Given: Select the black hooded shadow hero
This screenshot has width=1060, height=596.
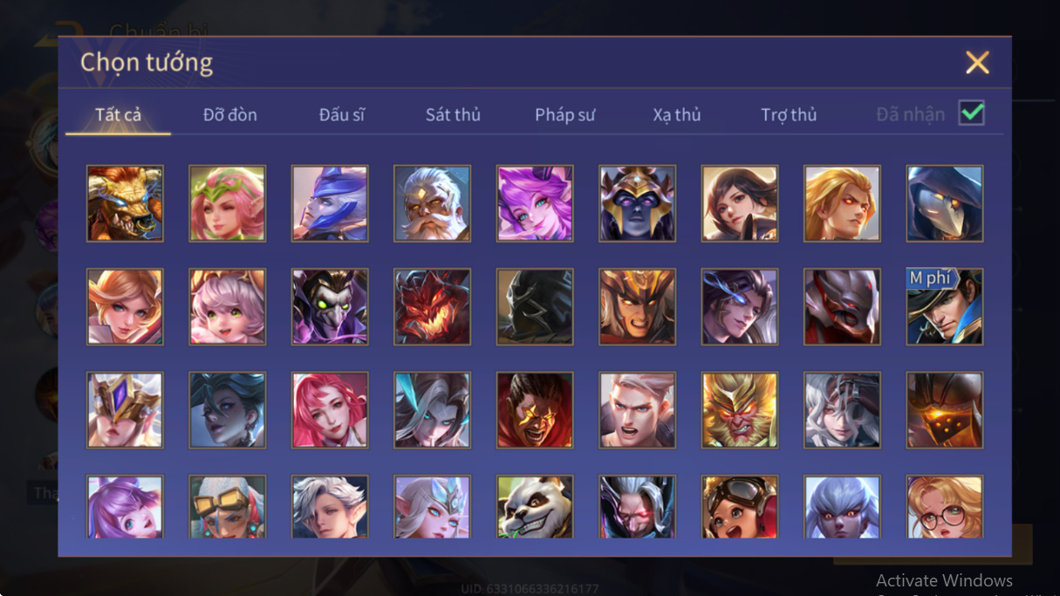Looking at the screenshot, I should (535, 306).
